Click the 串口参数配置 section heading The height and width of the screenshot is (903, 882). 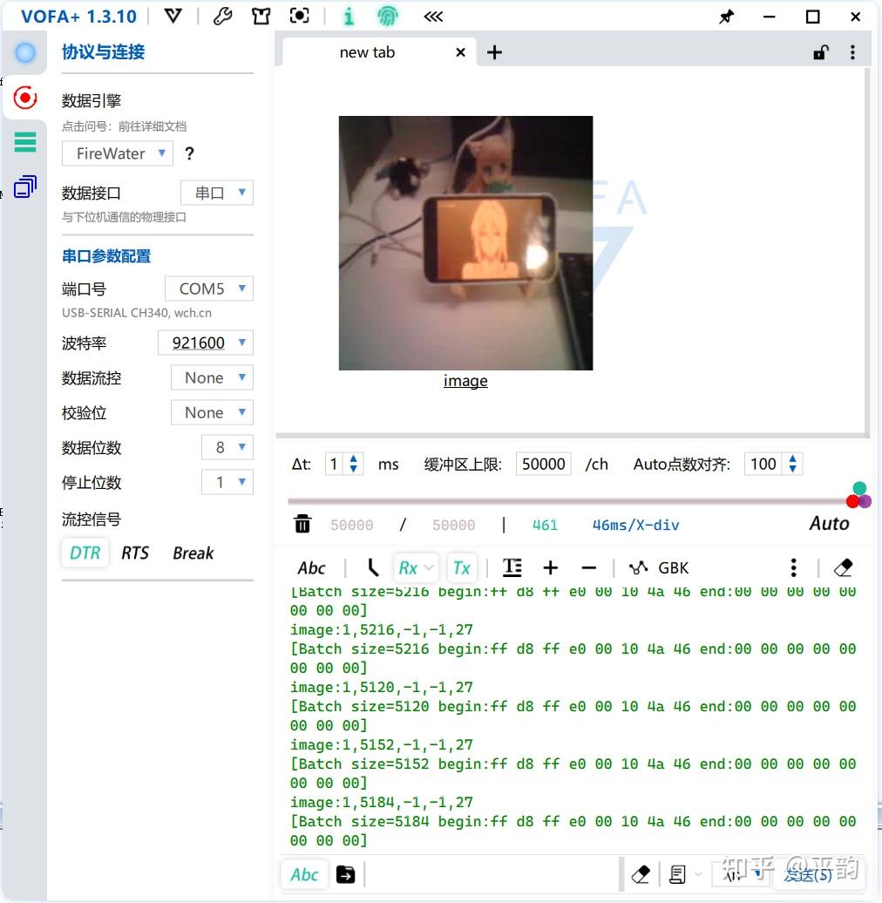(x=106, y=256)
